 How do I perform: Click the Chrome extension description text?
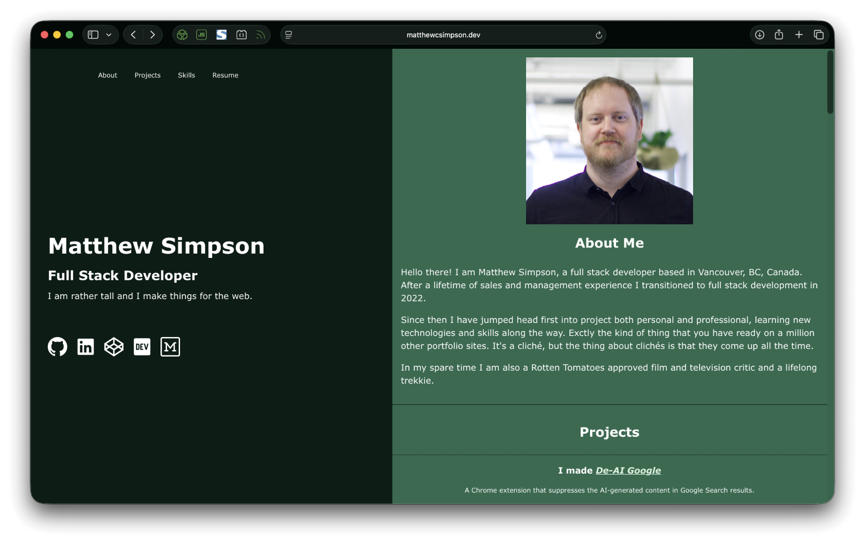tap(610, 490)
